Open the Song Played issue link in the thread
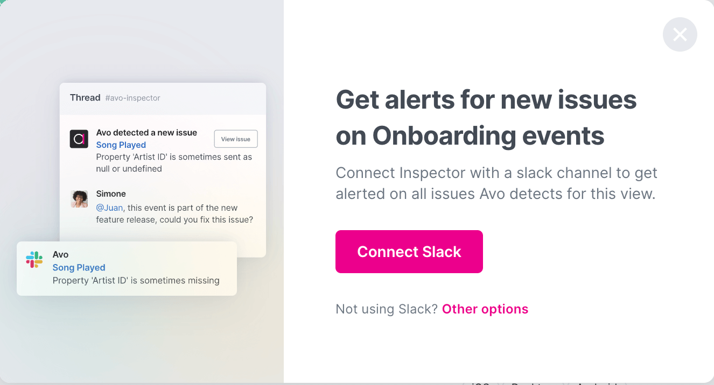The image size is (714, 385). click(121, 145)
